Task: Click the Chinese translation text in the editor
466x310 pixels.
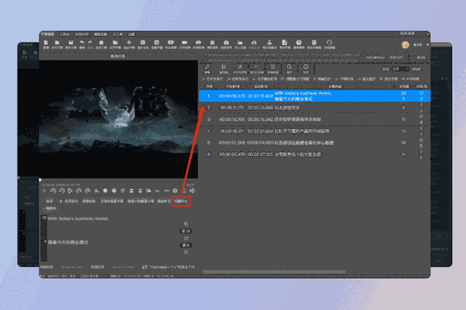Action: (68, 243)
